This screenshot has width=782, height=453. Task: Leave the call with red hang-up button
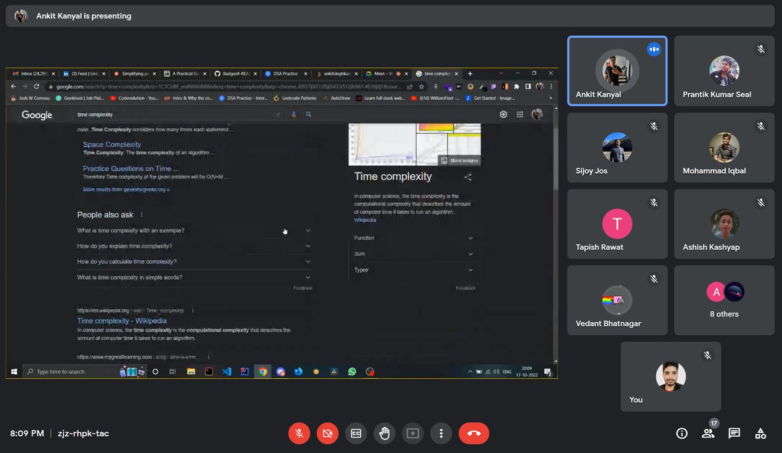tap(474, 433)
